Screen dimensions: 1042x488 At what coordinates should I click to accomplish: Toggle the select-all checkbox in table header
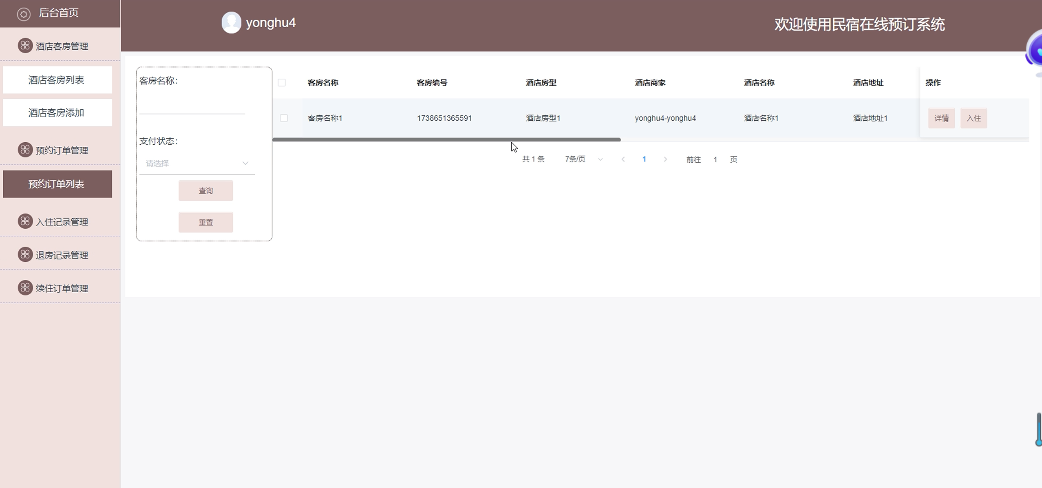282,83
